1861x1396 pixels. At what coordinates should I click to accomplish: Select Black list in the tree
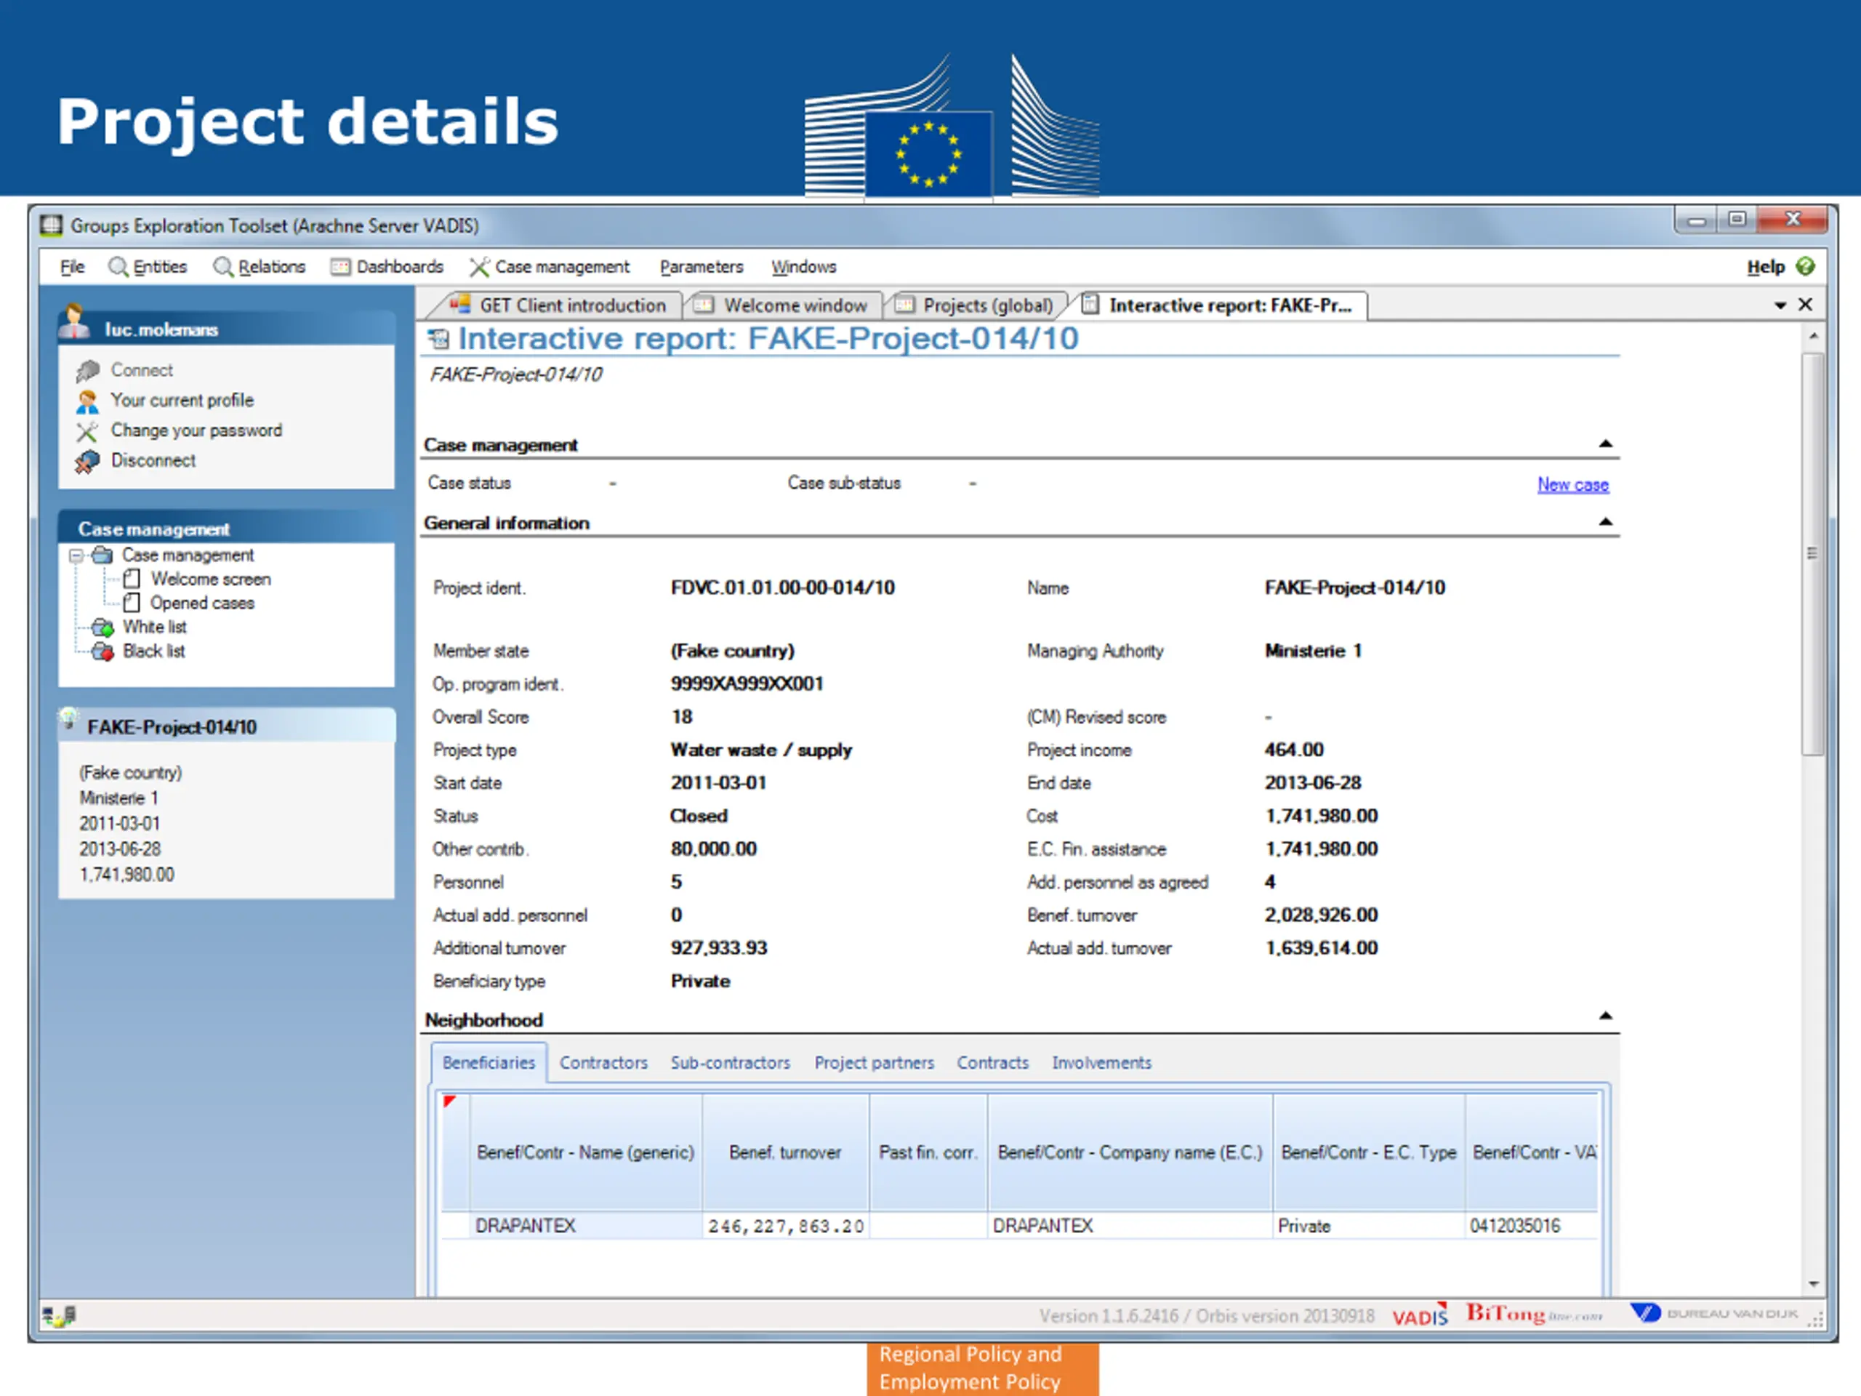[x=153, y=651]
